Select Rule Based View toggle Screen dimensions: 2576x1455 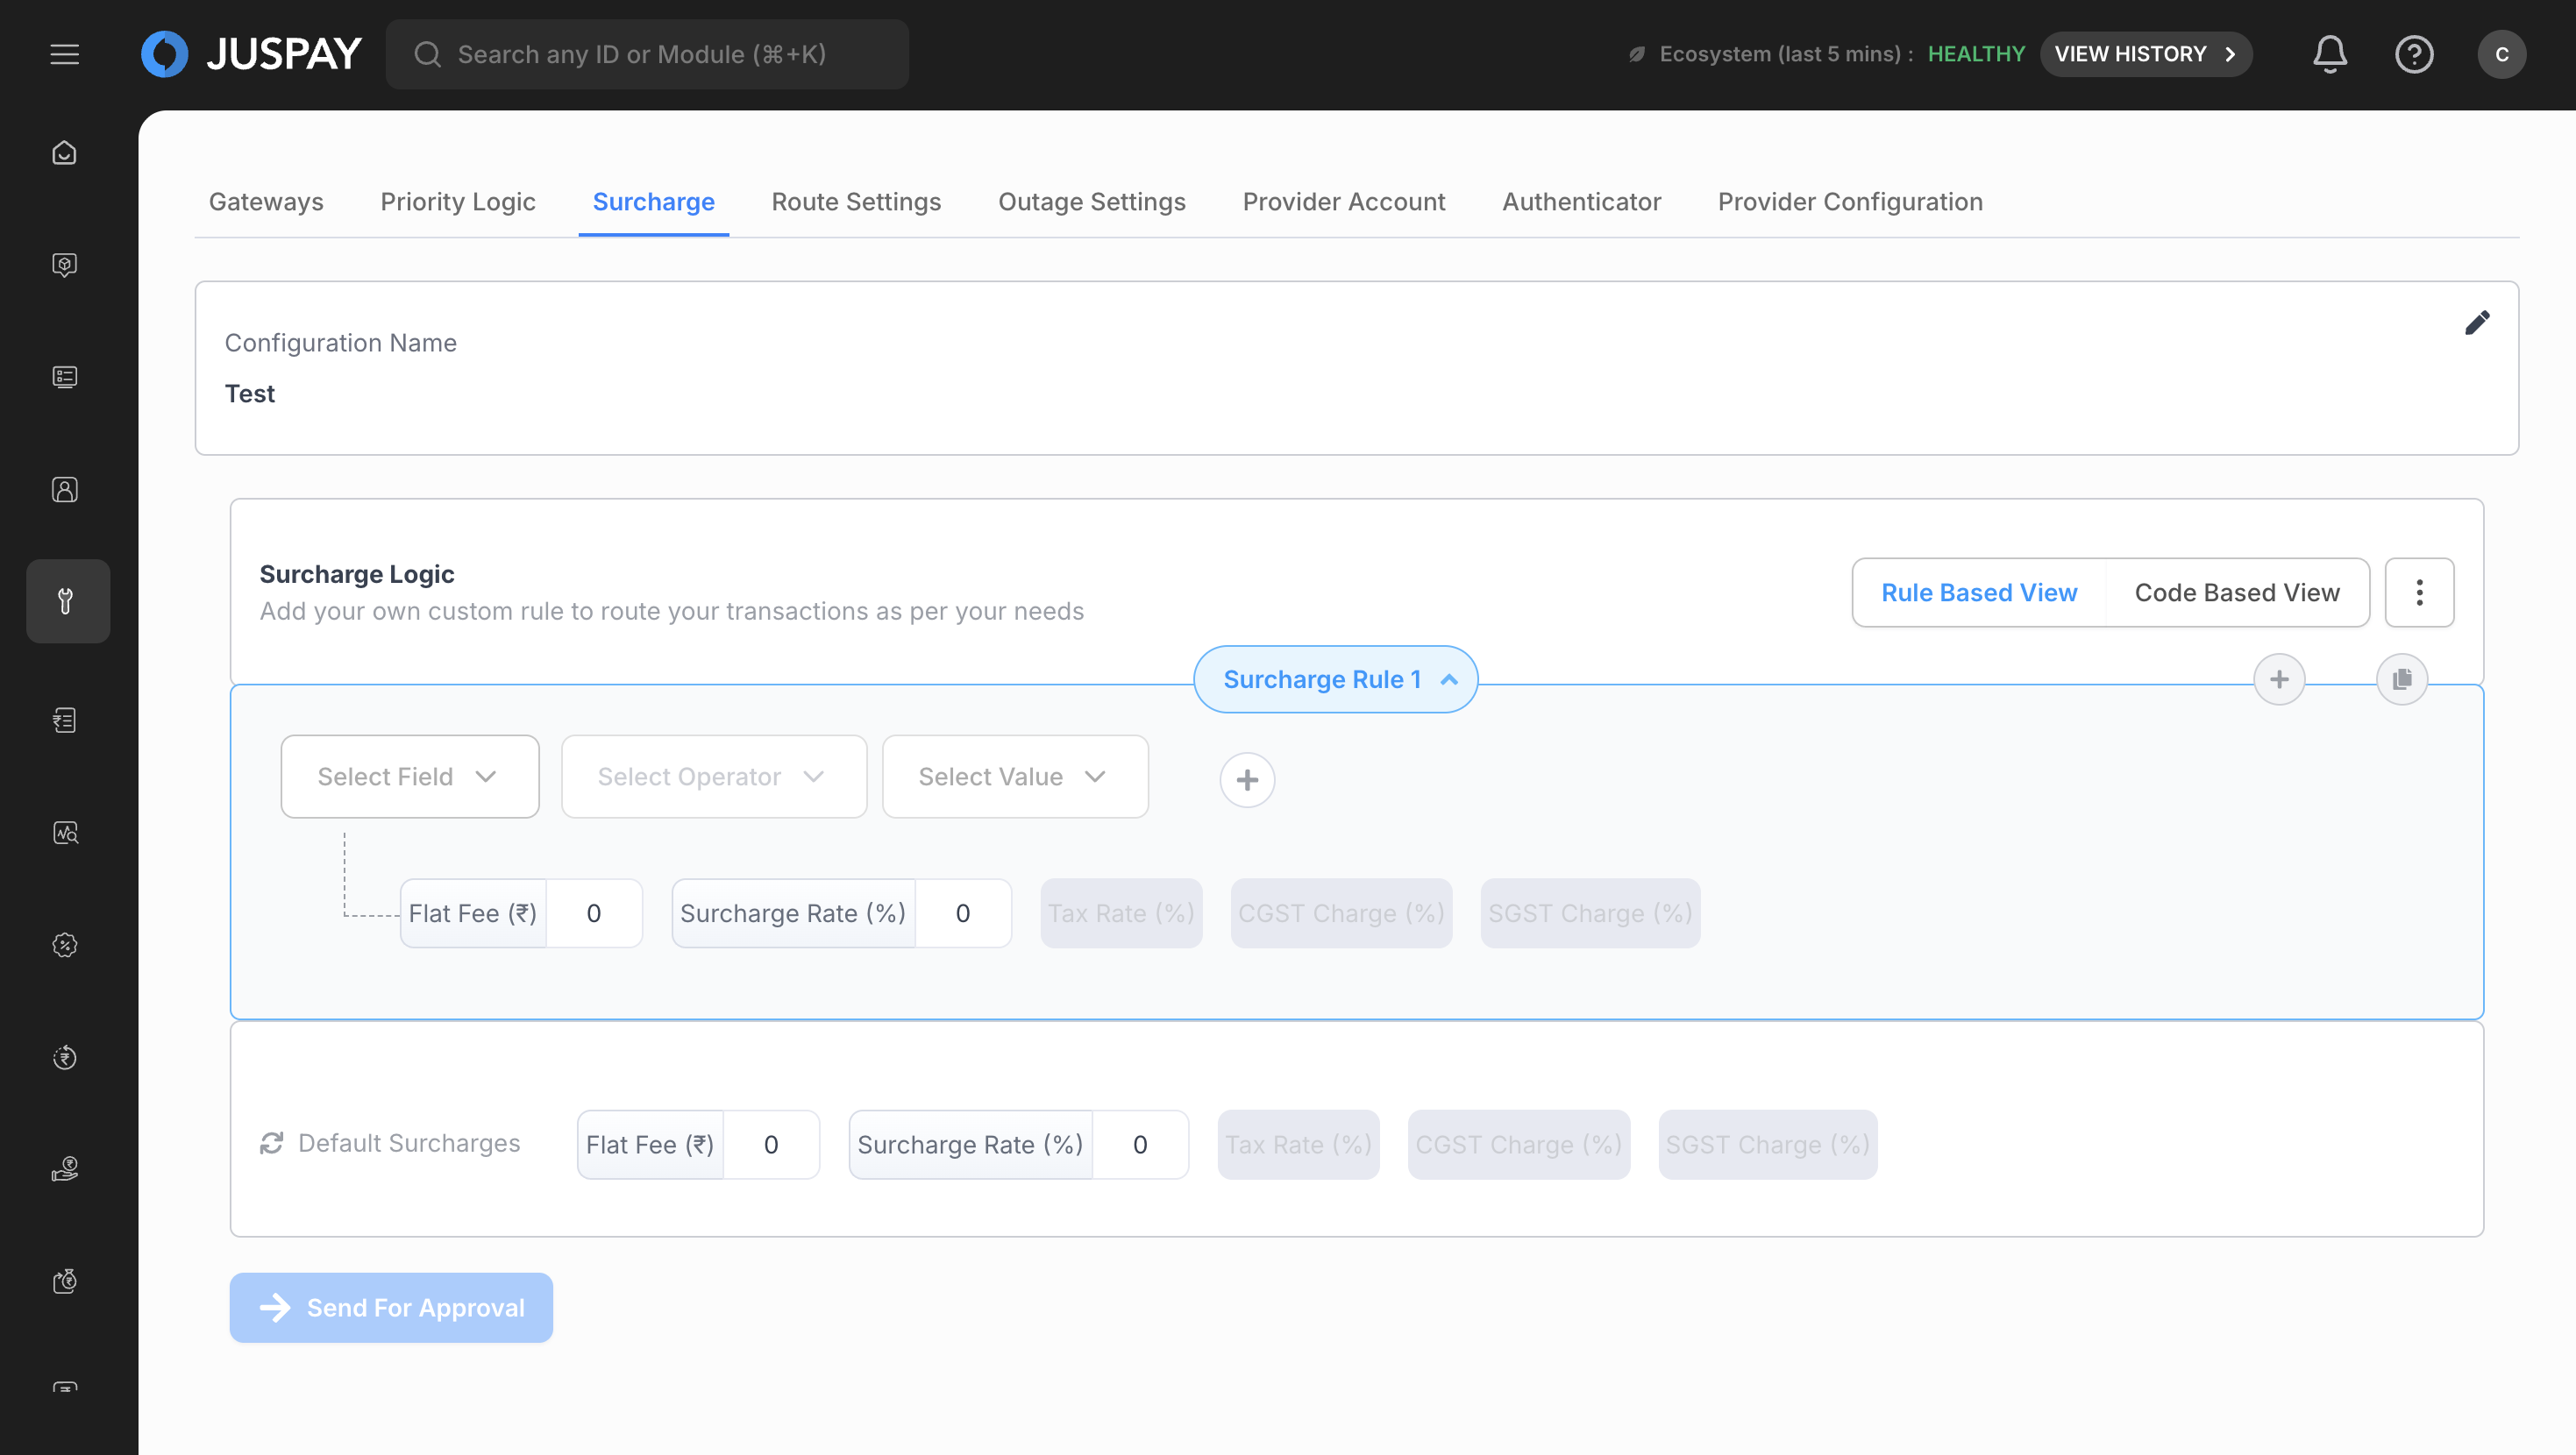pyautogui.click(x=1978, y=593)
